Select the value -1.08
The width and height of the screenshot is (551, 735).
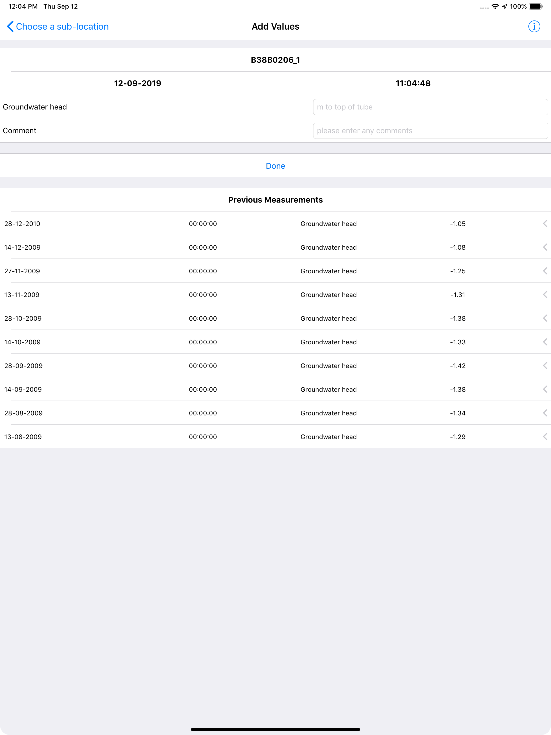[458, 247]
